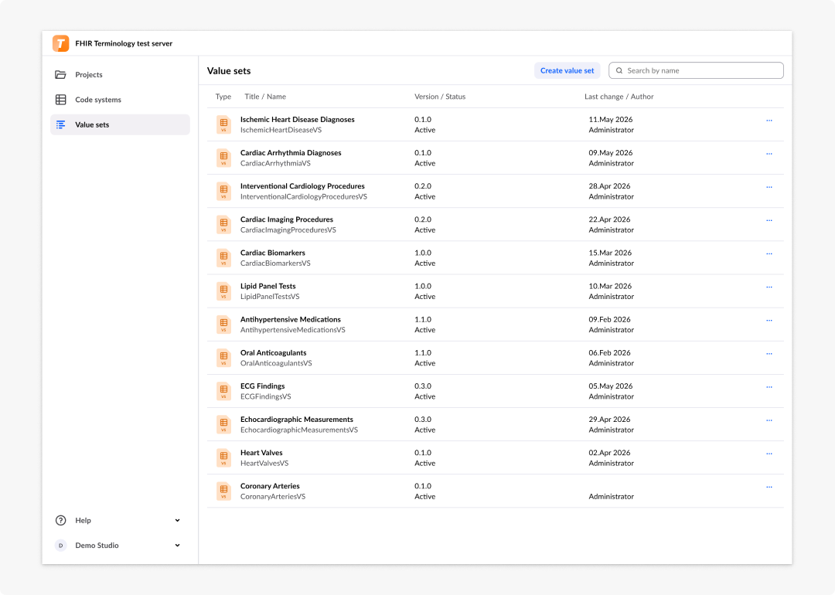The width and height of the screenshot is (835, 595).
Task: Open more options for ECG Findings
Action: 769,387
